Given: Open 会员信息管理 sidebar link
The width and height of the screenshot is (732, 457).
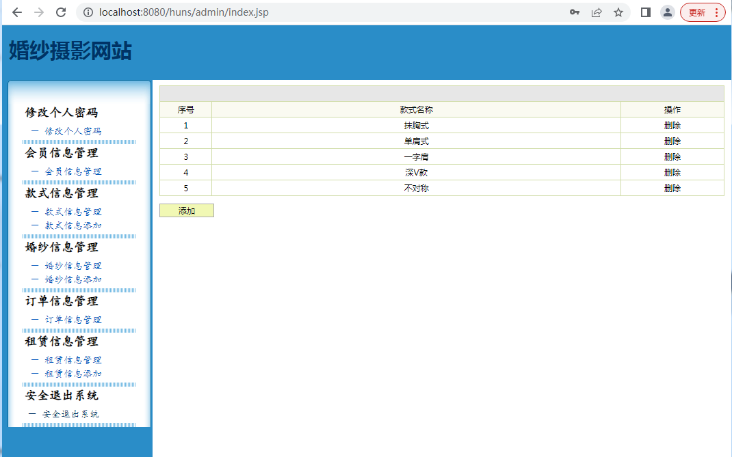Looking at the screenshot, I should pos(73,171).
